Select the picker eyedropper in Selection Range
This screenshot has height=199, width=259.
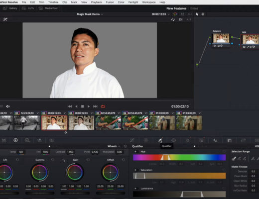tap(234, 159)
